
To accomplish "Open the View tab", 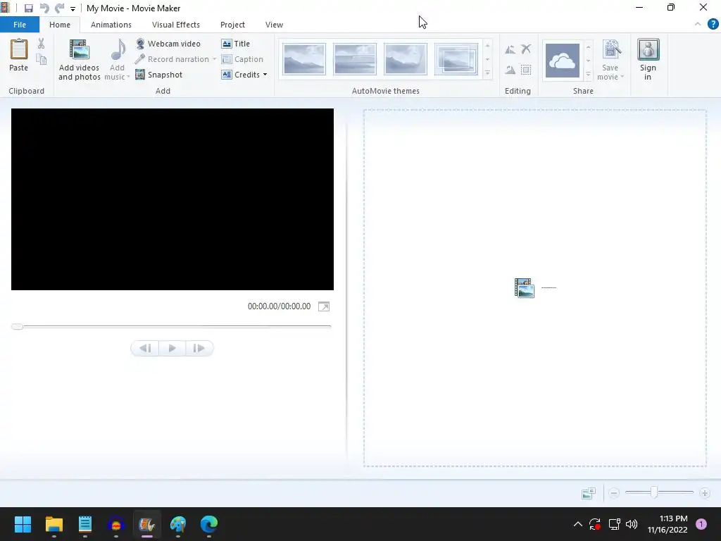I will [274, 25].
